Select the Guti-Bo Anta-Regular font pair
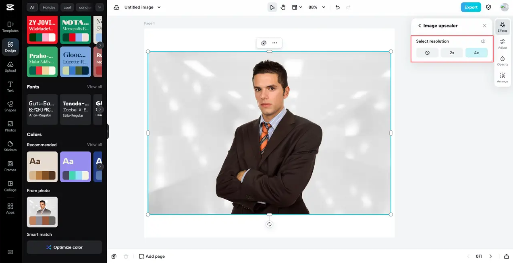 (x=42, y=109)
